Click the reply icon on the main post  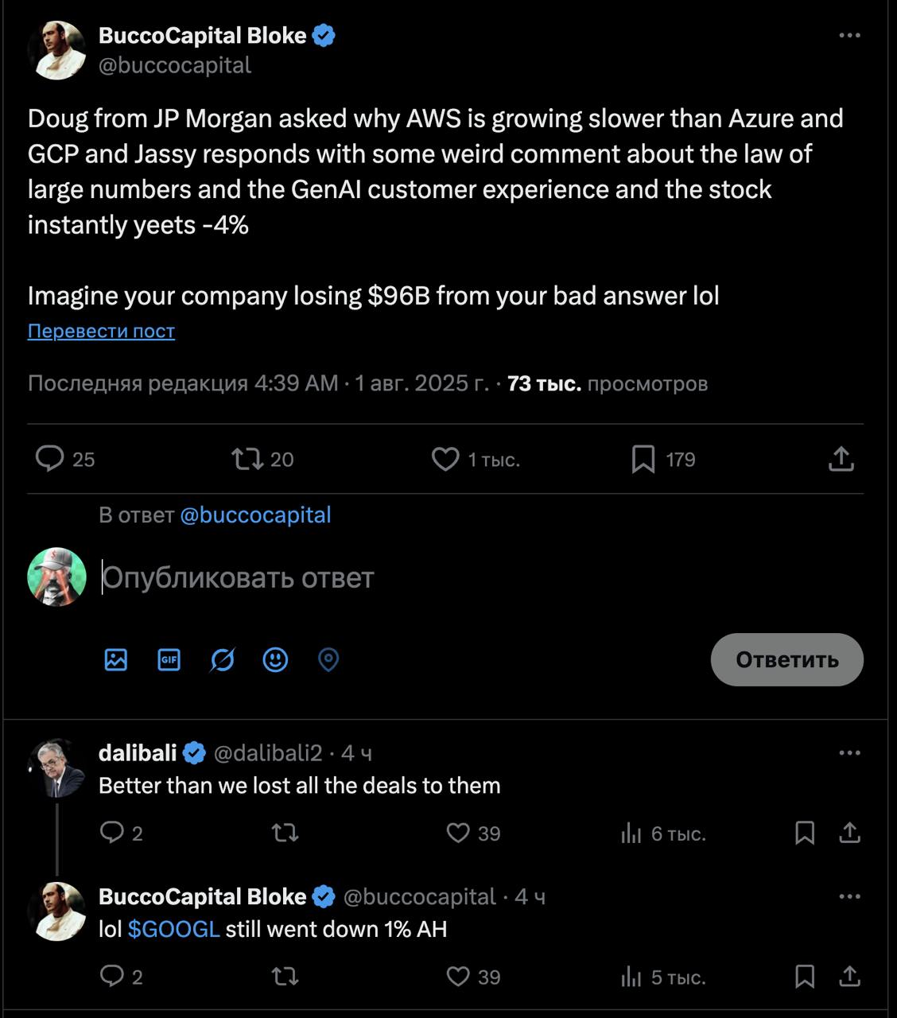[50, 459]
